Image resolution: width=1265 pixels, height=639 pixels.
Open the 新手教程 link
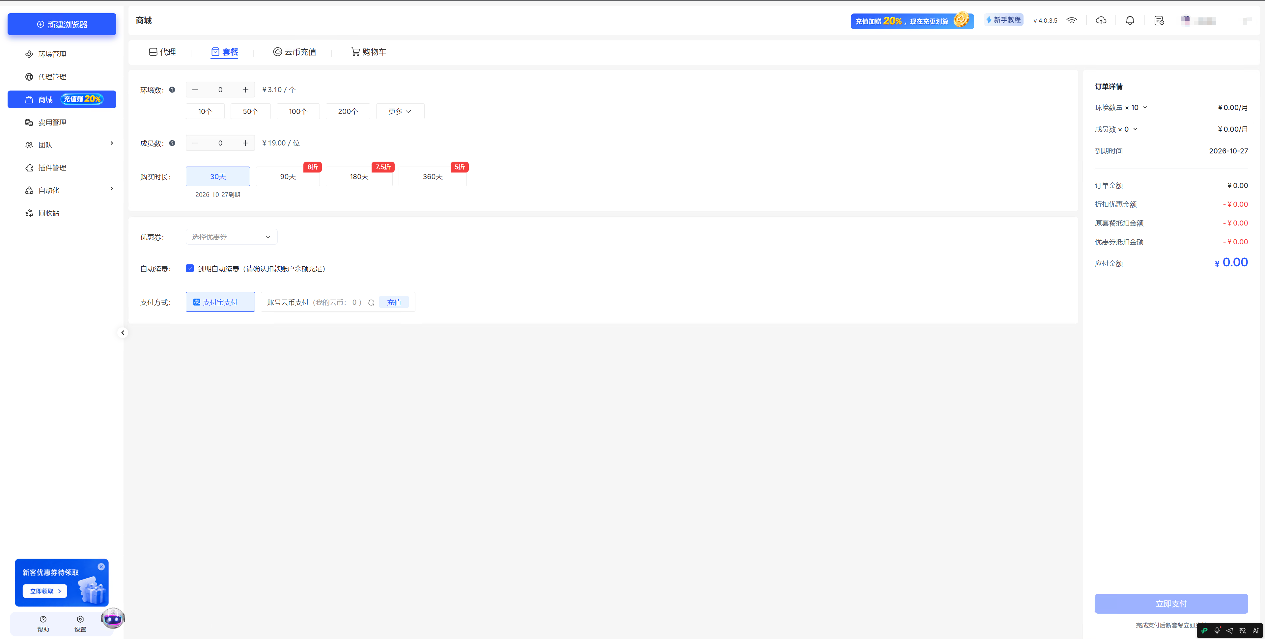pos(1004,20)
